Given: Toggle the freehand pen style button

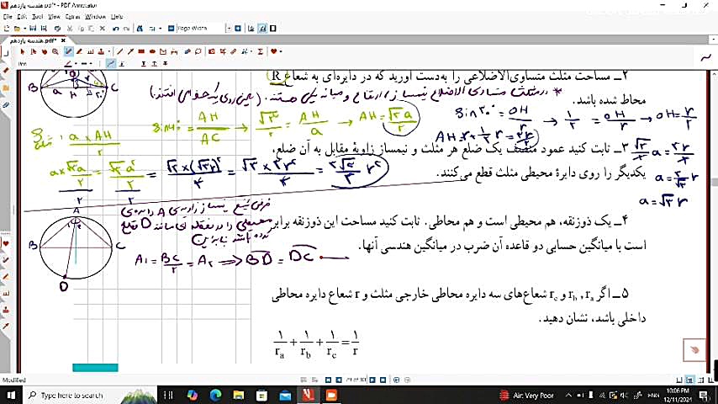Looking at the screenshot, I should [110, 64].
